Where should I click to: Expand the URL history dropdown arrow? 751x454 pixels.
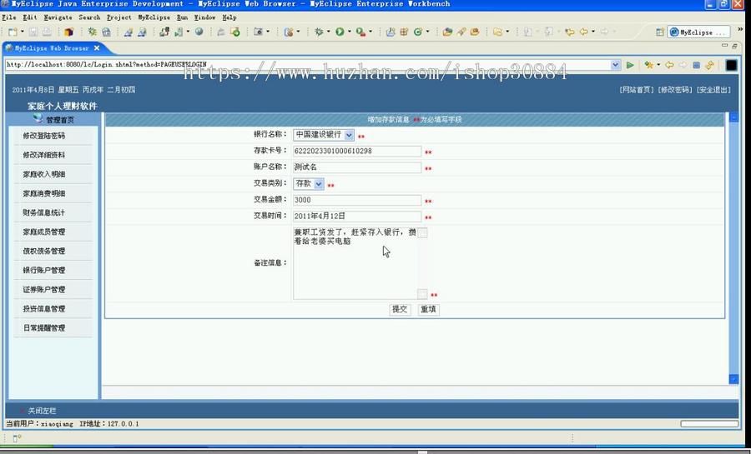616,64
